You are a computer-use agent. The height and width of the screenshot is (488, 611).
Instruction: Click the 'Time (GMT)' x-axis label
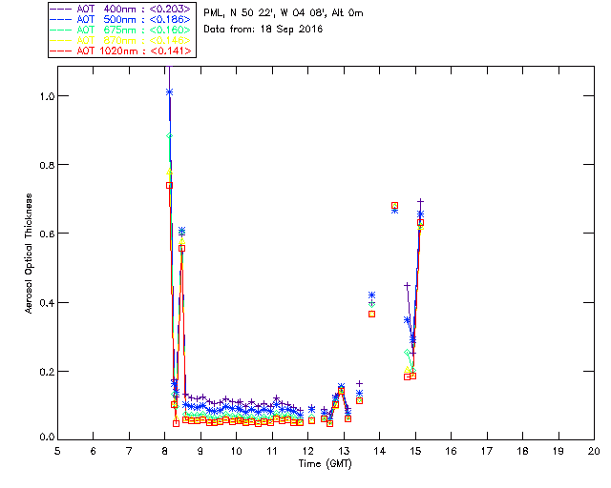325,464
